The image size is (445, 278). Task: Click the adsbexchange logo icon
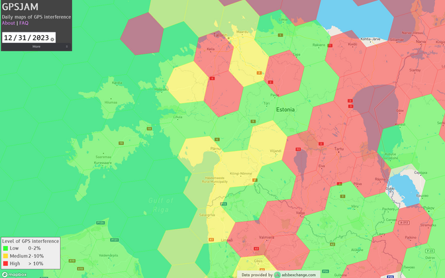click(277, 274)
